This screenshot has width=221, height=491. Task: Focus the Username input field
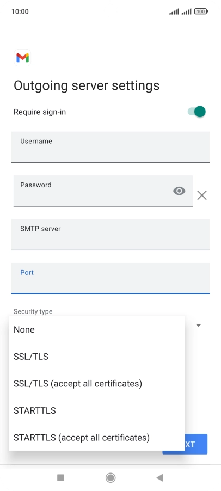[x=110, y=147]
